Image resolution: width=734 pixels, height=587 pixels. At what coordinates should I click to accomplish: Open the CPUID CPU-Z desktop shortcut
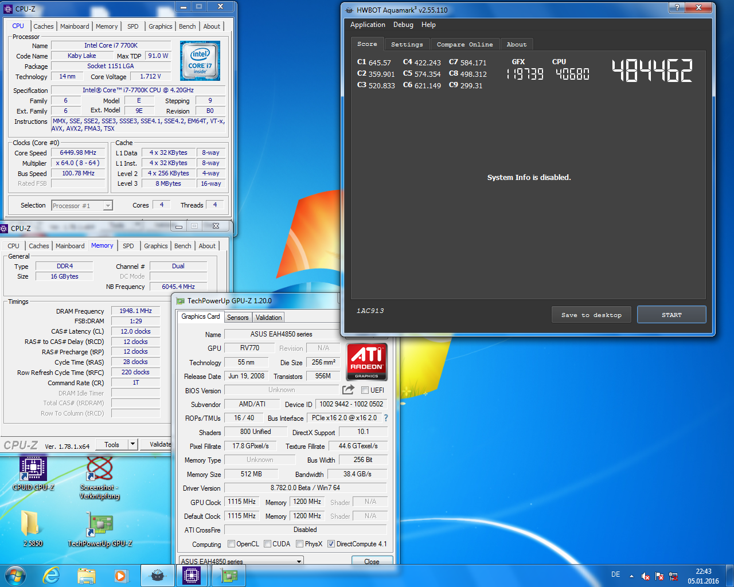pos(33,473)
